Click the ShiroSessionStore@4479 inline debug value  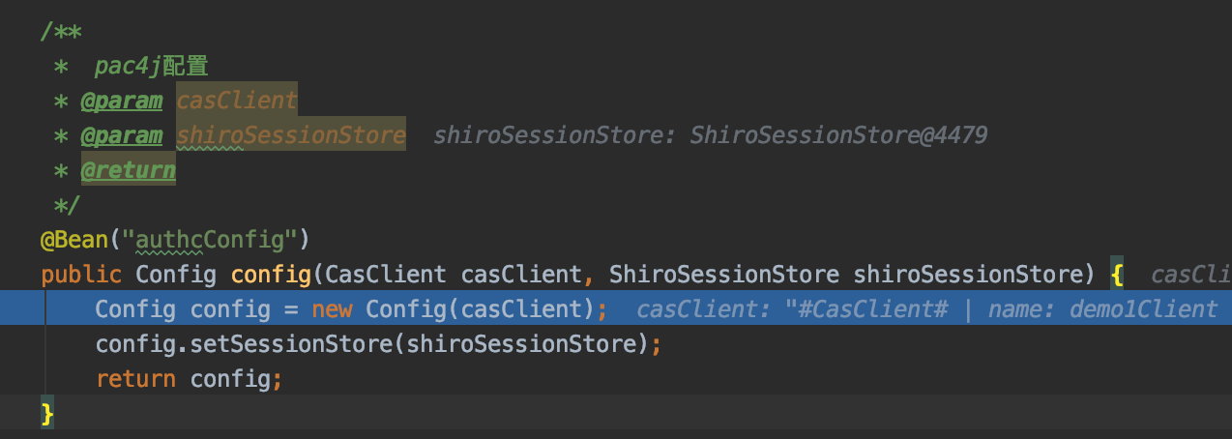tap(838, 135)
